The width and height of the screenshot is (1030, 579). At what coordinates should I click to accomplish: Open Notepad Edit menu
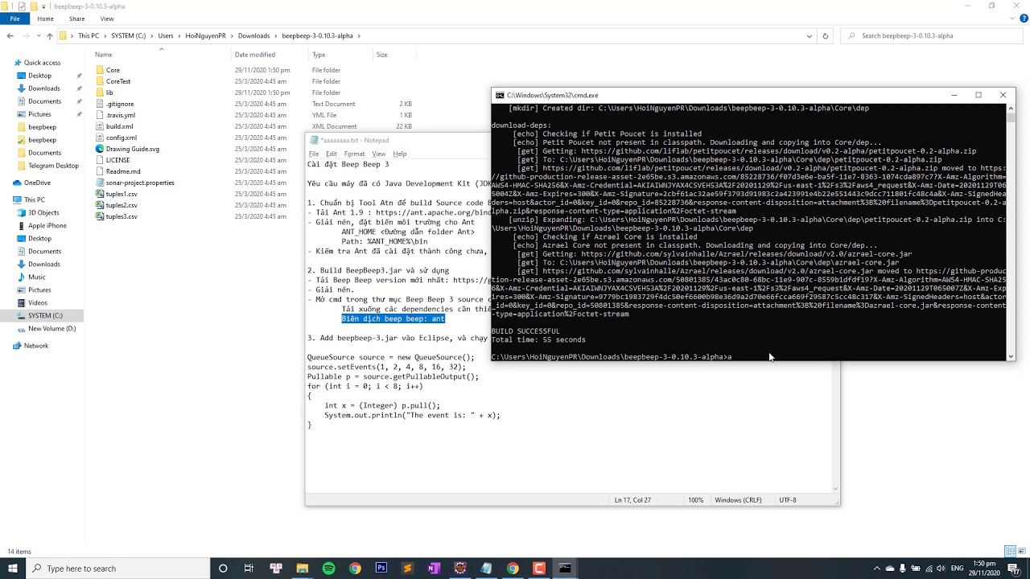tap(331, 154)
